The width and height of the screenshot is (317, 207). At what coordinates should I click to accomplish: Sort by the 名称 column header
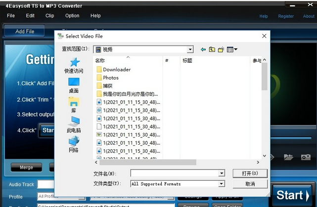tap(128, 61)
